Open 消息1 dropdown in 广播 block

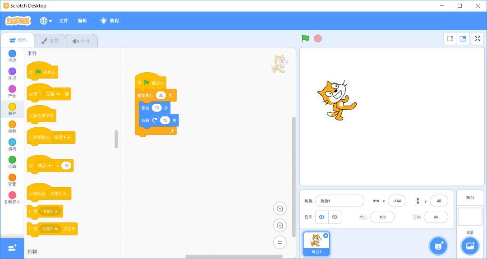[50, 212]
